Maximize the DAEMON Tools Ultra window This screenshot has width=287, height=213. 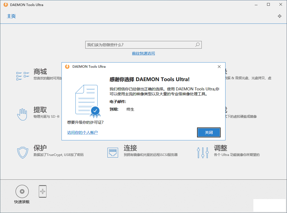[268, 5]
